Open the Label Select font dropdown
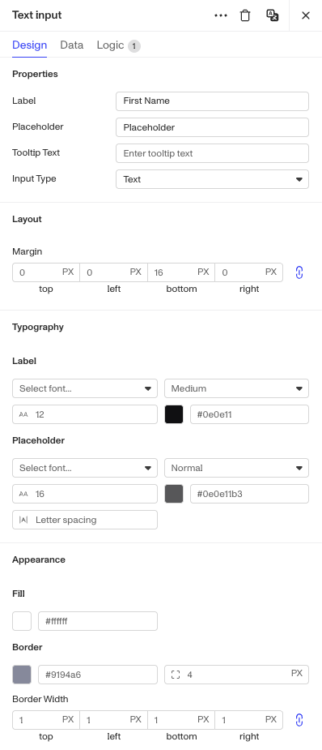The height and width of the screenshot is (750, 322). coord(85,388)
